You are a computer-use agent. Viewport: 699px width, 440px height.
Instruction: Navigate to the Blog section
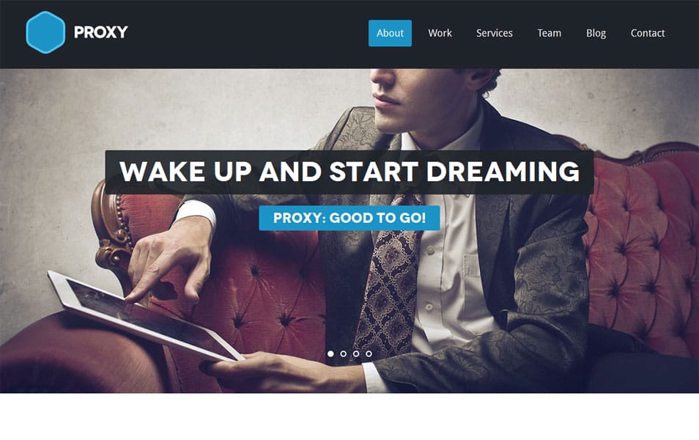596,33
